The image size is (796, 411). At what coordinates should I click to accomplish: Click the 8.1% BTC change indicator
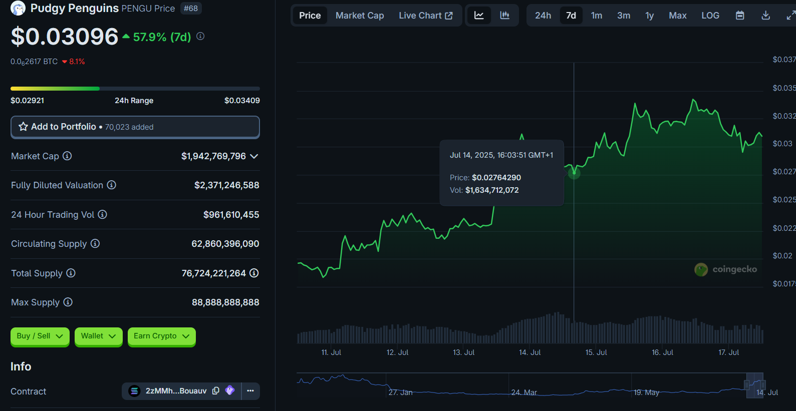[74, 62]
